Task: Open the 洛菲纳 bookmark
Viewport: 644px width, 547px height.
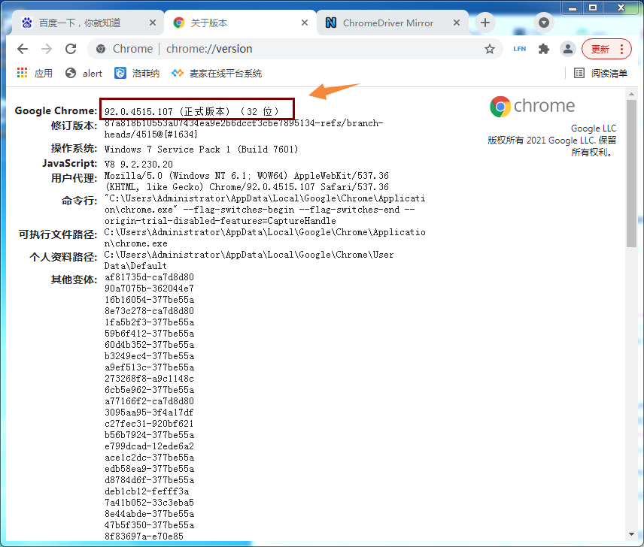Action: 137,74
